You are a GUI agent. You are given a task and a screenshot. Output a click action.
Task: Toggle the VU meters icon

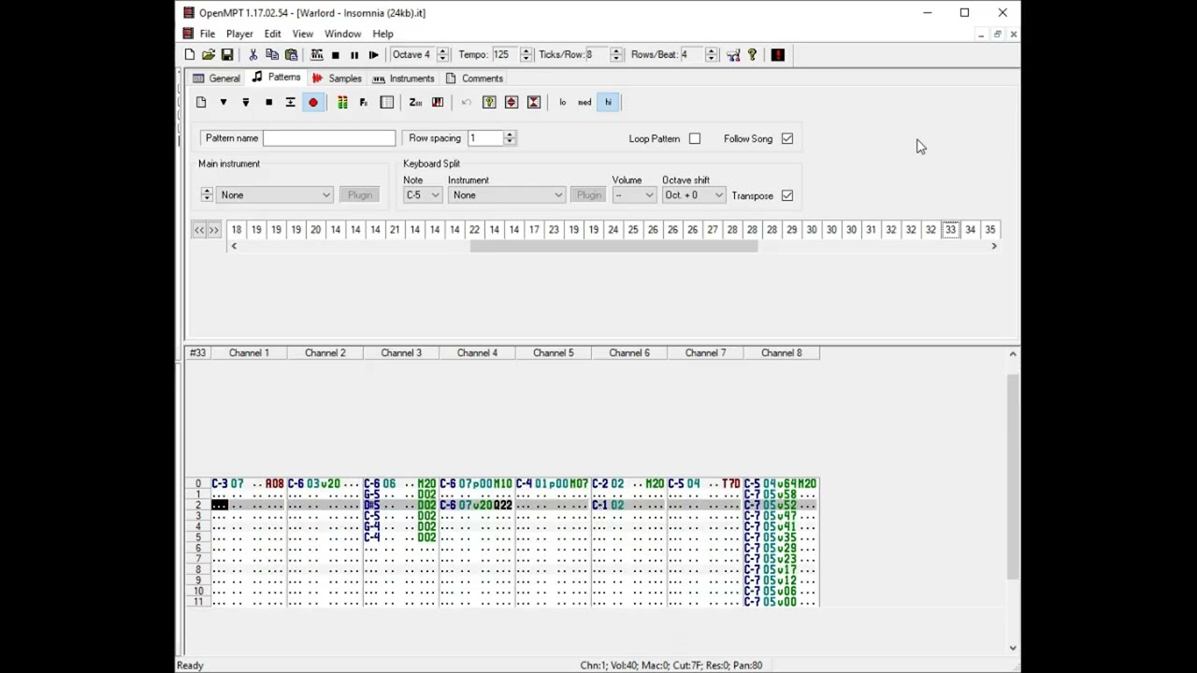click(342, 103)
